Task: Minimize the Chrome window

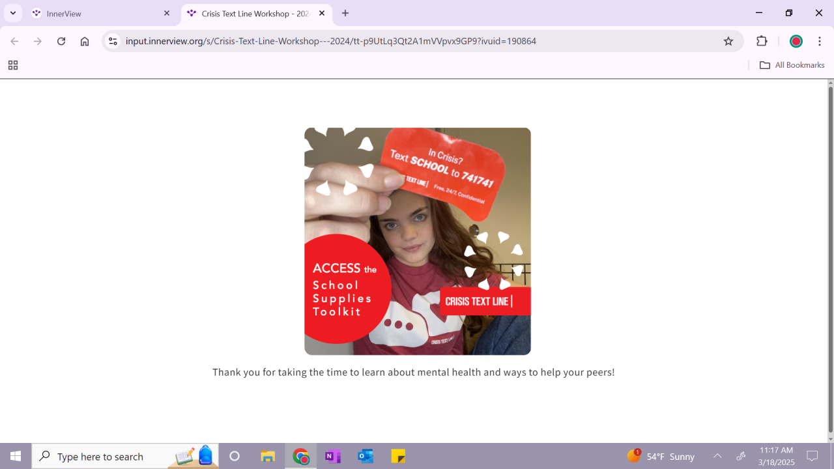Action: (x=759, y=13)
